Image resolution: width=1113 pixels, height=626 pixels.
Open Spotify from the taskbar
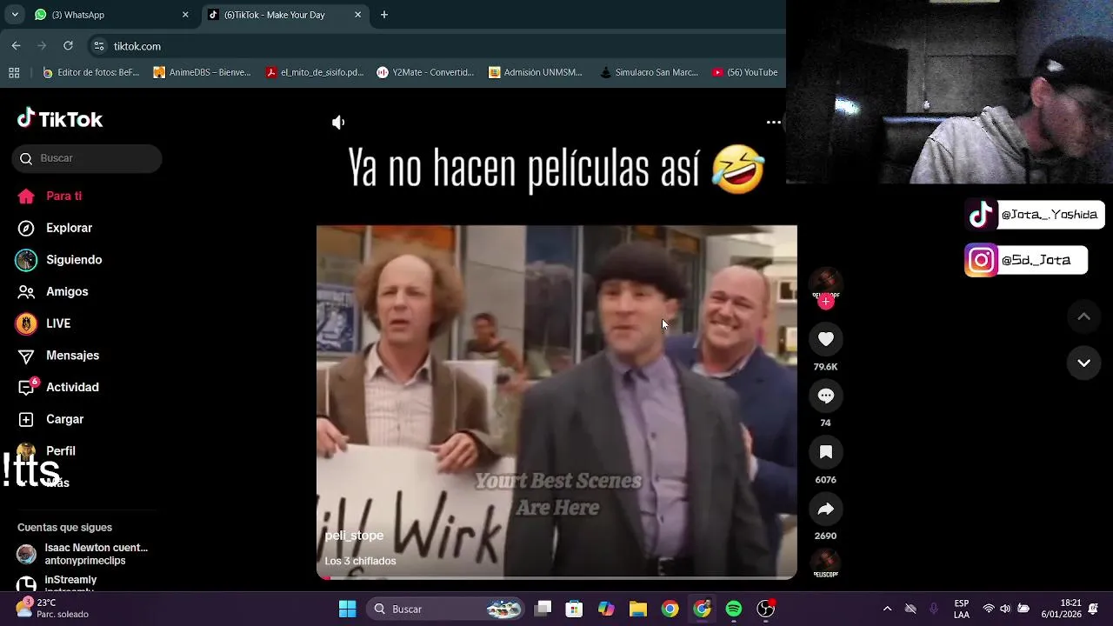(734, 609)
